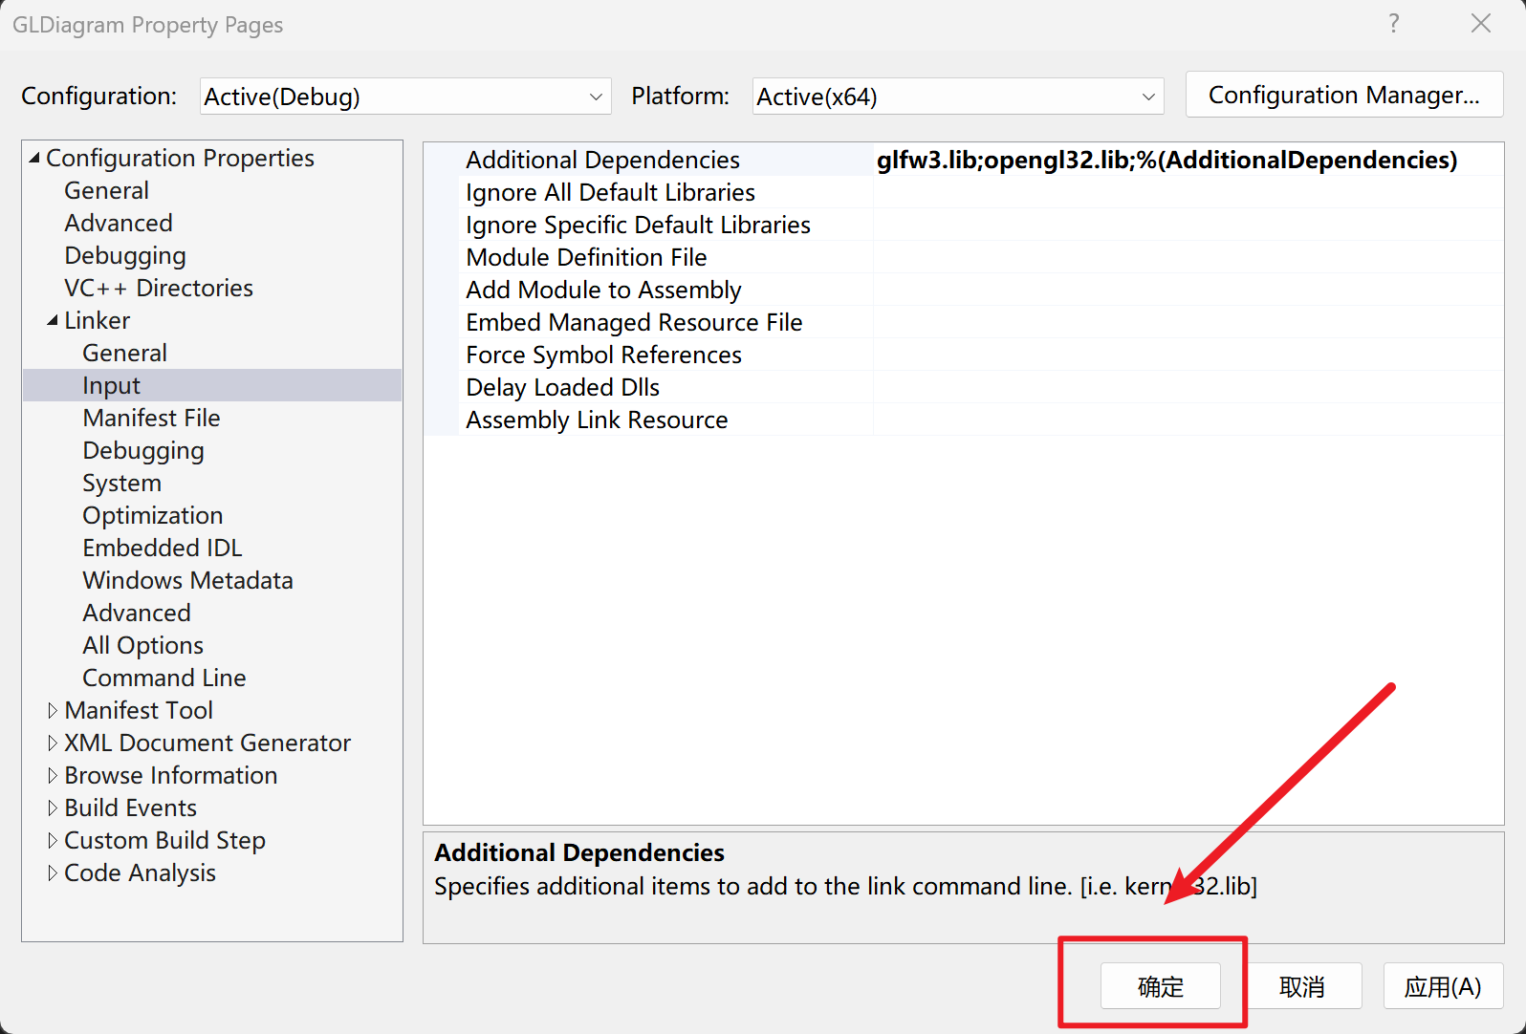Viewport: 1526px width, 1034px height.
Task: Open Windows Metadata page
Action: tap(188, 581)
